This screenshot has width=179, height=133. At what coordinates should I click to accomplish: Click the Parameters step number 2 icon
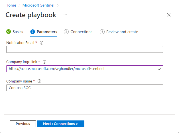pyautogui.click(x=32, y=32)
